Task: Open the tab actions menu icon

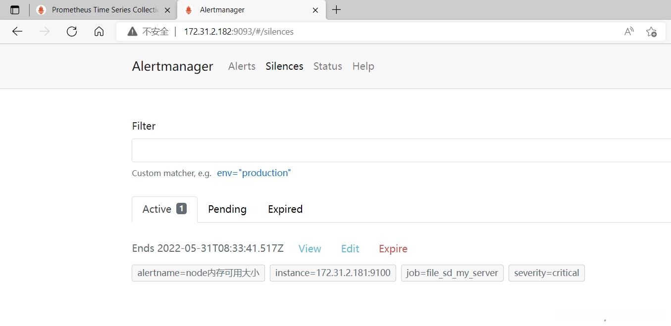Action: [x=15, y=10]
